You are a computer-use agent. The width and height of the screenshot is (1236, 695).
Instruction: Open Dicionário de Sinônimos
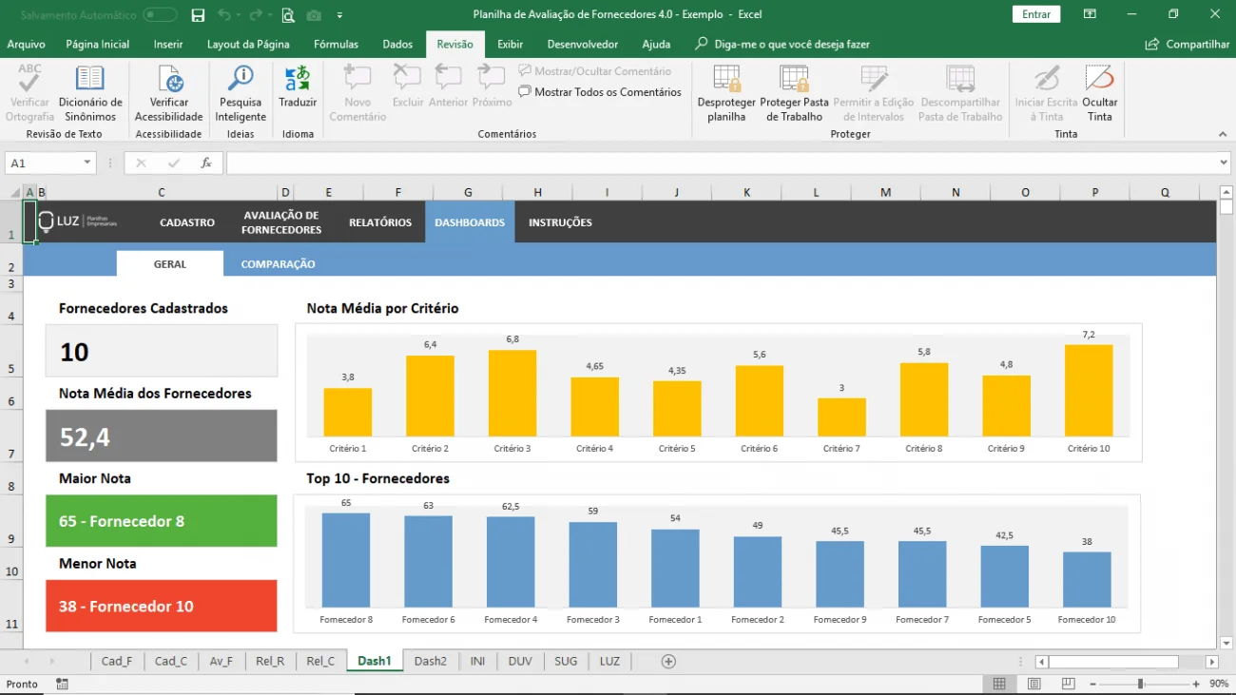point(90,94)
